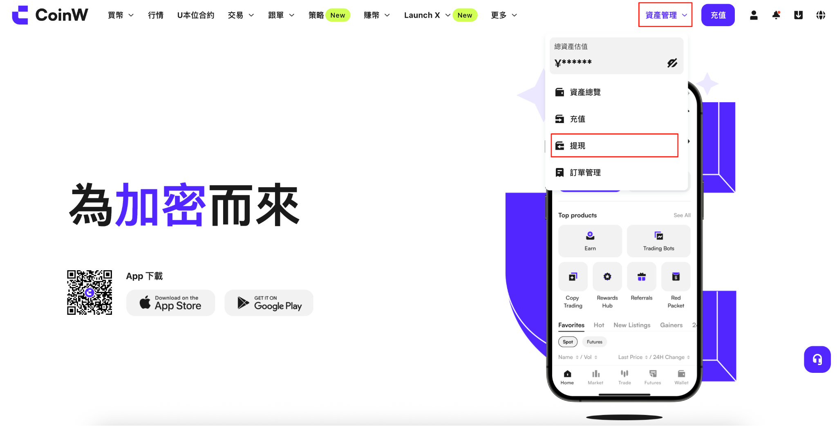
Task: Open notifications bell icon
Action: [776, 15]
